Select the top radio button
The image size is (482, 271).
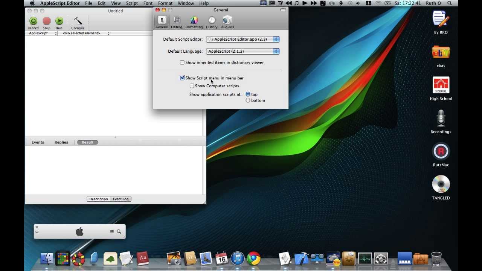click(248, 94)
